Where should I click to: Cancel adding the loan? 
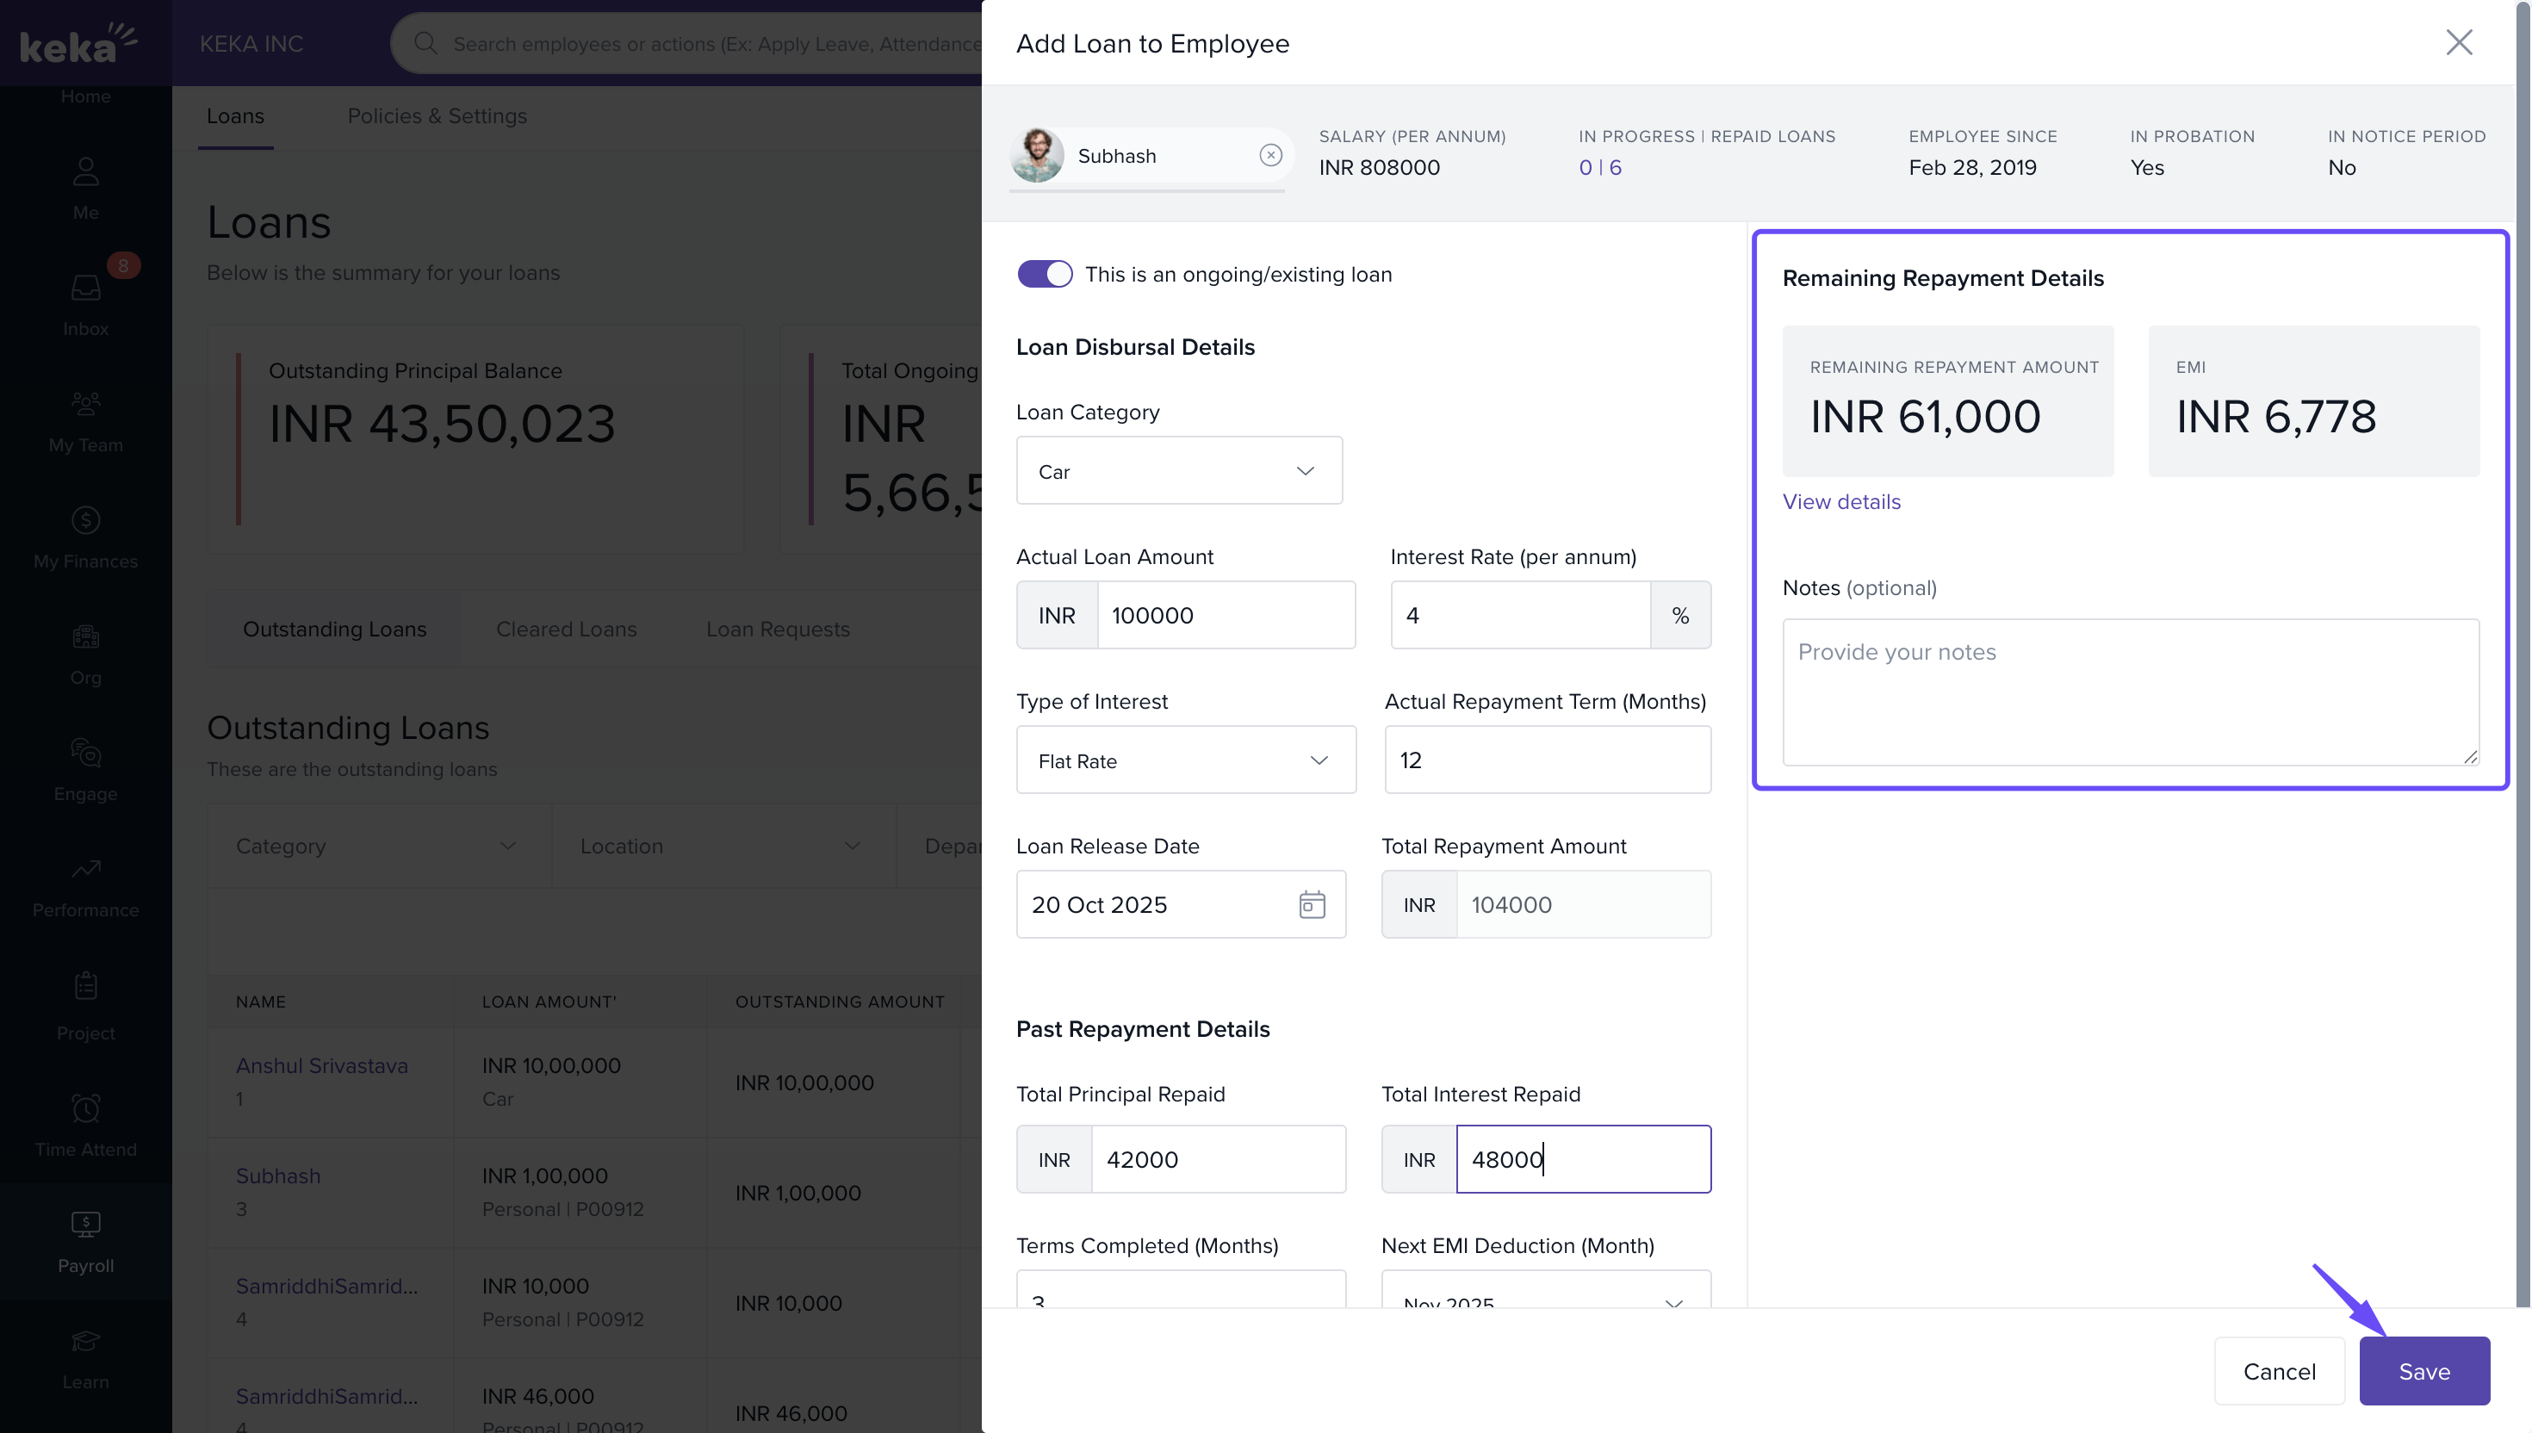coord(2278,1371)
